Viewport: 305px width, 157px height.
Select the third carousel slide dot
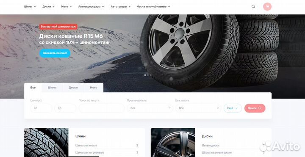pos(150,75)
